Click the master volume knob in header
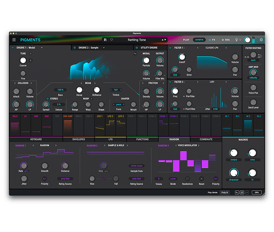 click(247, 40)
